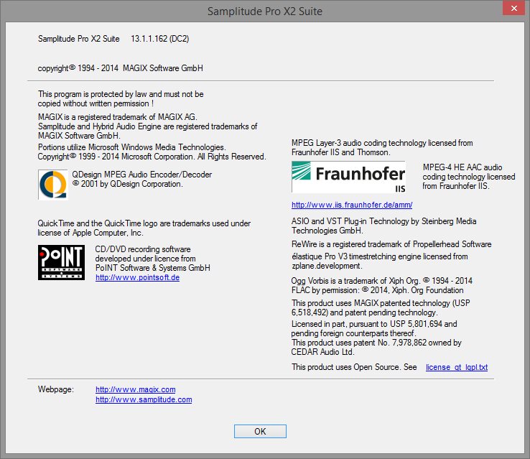Click the 'Portions utilize Microsoft Windows Media' text

click(152, 152)
